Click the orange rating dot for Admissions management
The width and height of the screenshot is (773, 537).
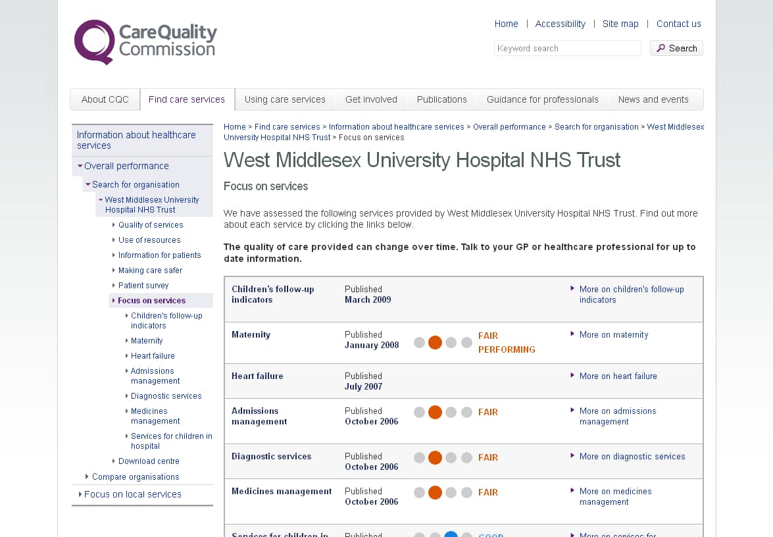[x=435, y=413]
